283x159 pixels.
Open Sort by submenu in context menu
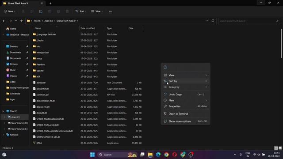(185, 81)
